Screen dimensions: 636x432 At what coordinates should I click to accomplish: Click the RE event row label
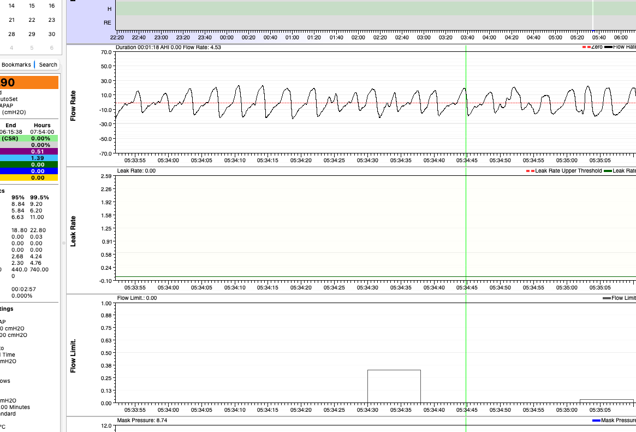107,23
